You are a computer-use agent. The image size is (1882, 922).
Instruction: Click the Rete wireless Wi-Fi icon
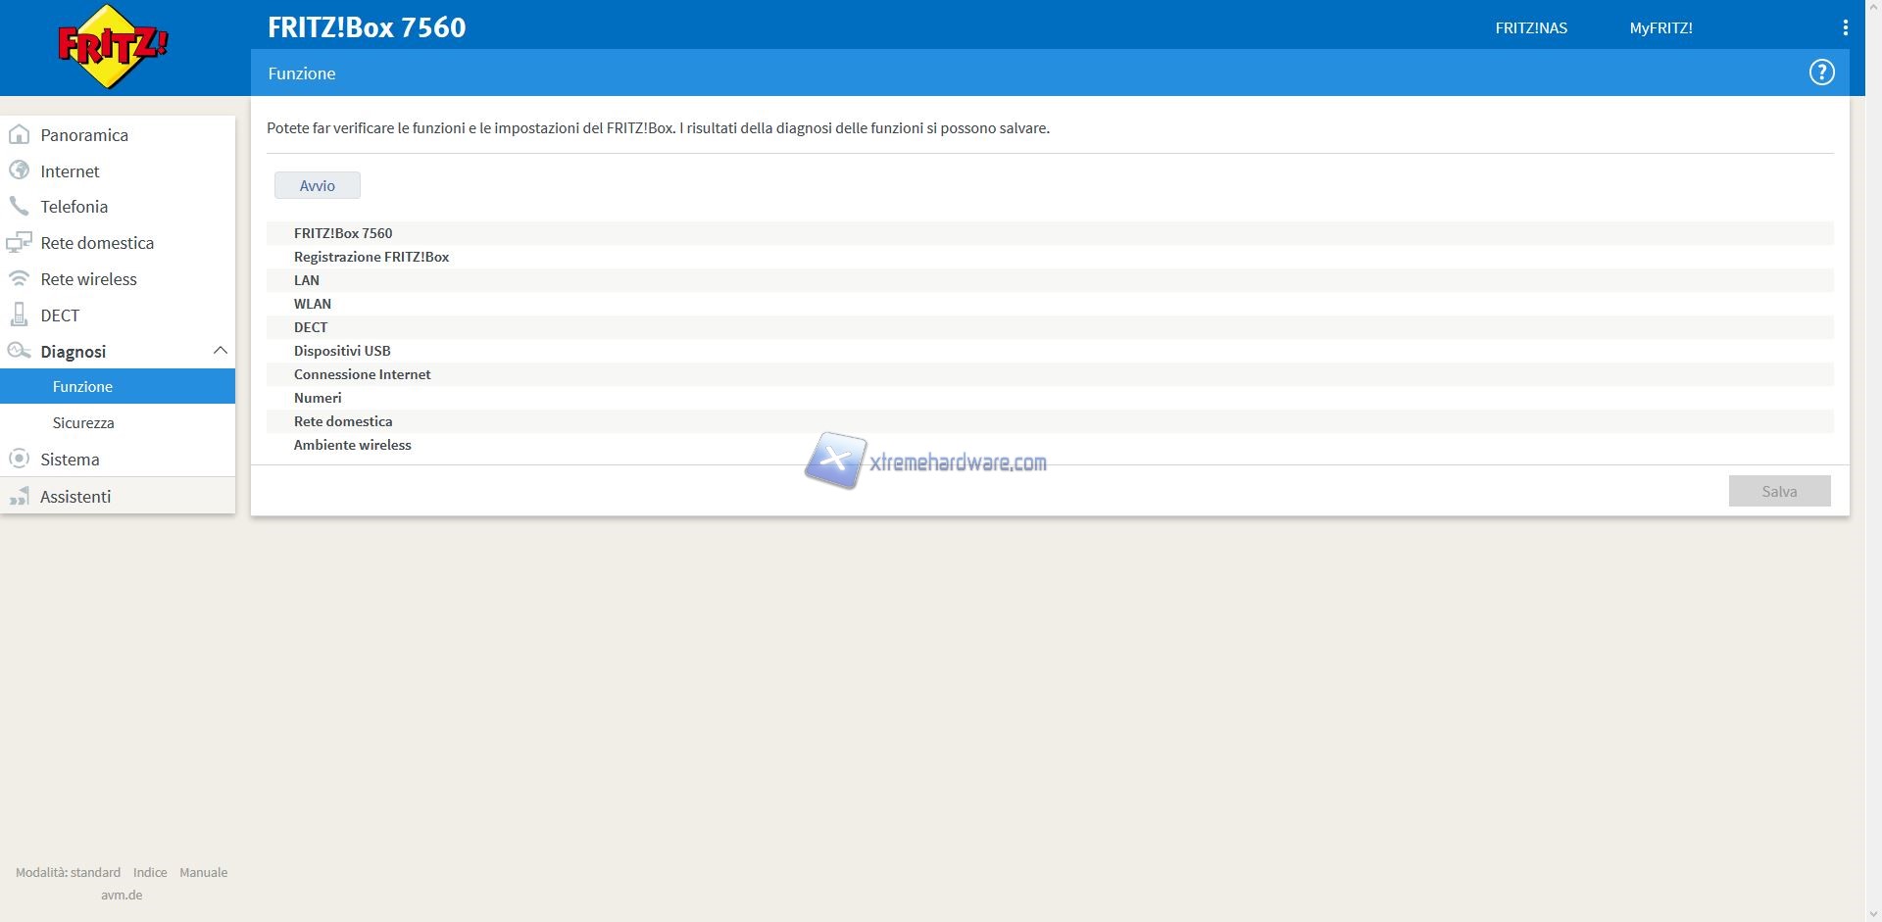(x=19, y=279)
